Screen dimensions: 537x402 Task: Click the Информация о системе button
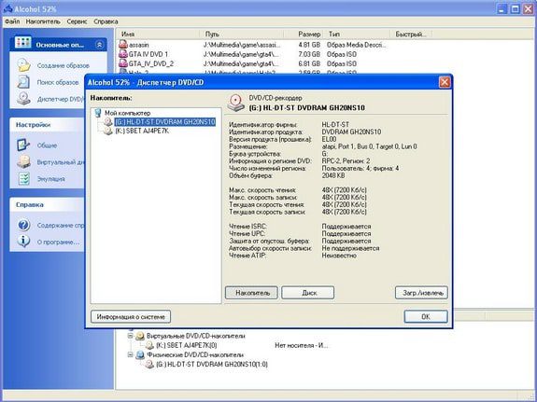coord(131,317)
